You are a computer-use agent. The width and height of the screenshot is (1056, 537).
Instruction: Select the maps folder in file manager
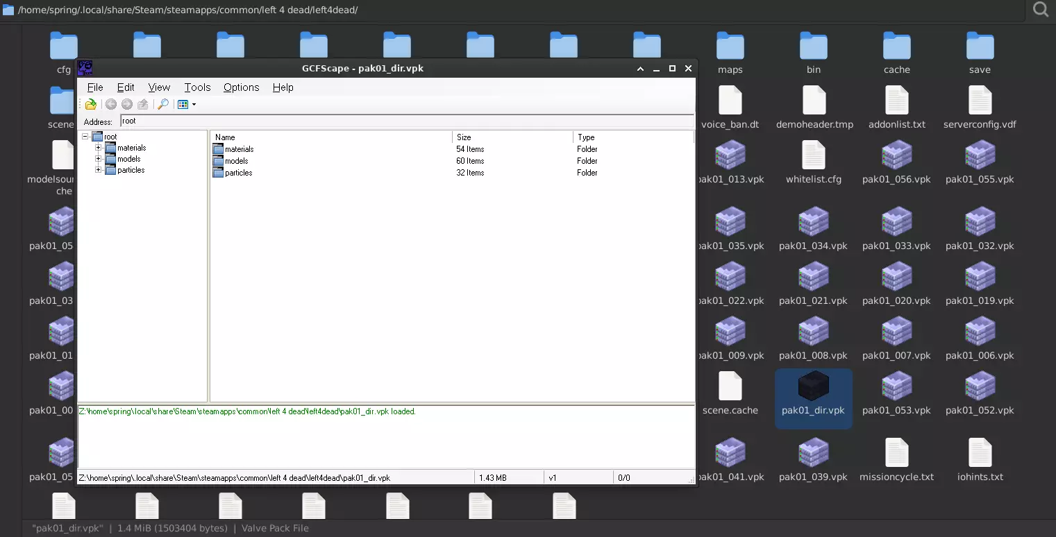coord(730,53)
